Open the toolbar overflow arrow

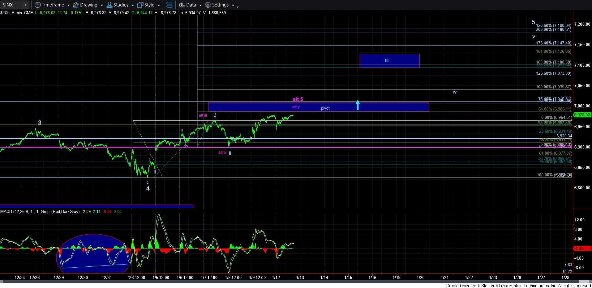238,7
